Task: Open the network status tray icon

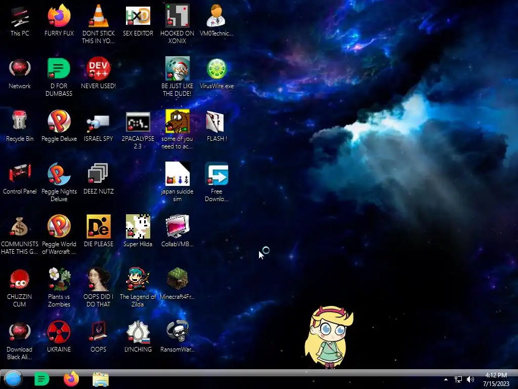Action: (458, 379)
